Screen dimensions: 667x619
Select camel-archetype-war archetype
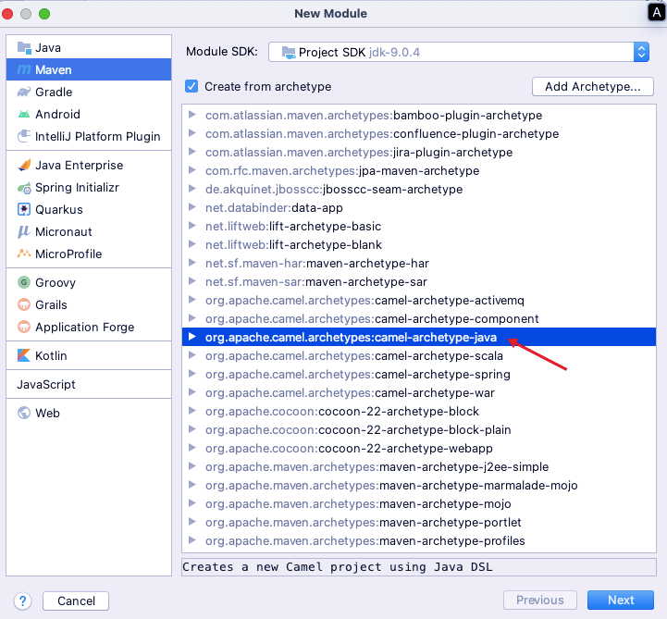tap(419, 392)
